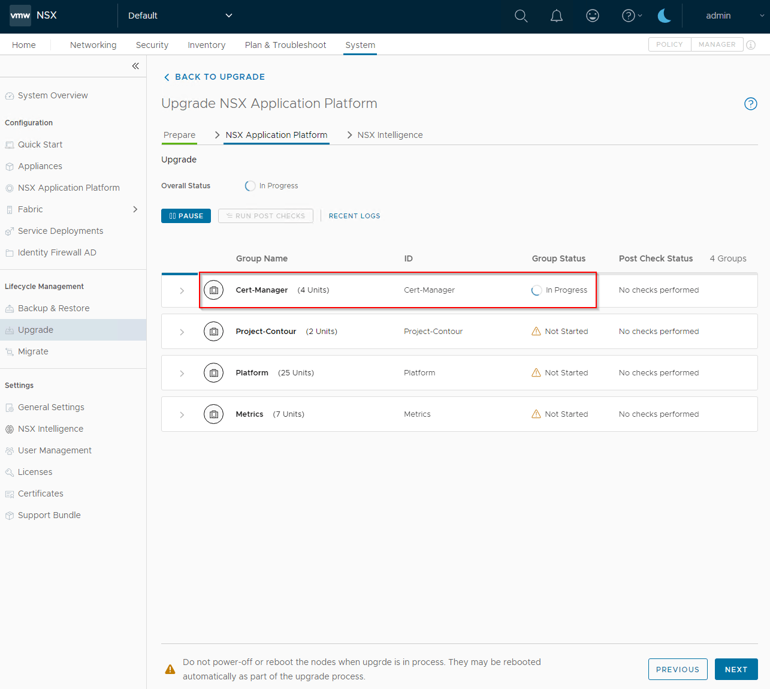Open System Overview in sidebar

[x=53, y=95]
